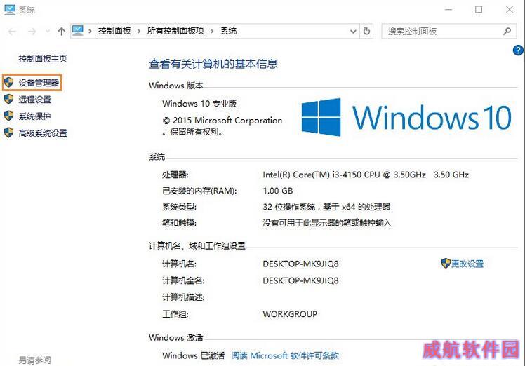Expand chevron after 控制面板 breadcrumb
525x366 pixels.
[x=138, y=31]
